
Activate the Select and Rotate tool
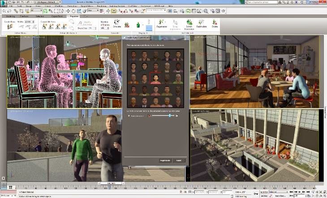click(73, 11)
